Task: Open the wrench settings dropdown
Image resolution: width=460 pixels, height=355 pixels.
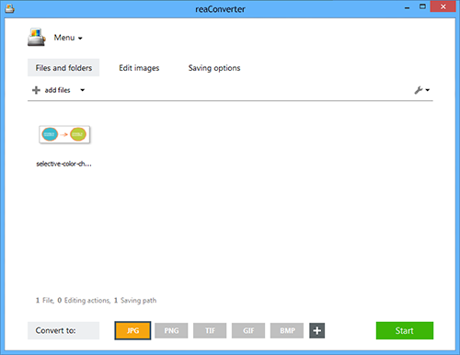Action: click(422, 90)
